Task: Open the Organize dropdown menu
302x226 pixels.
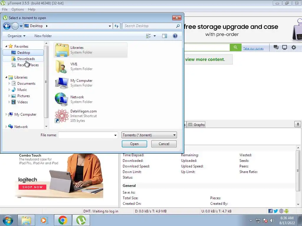Action: click(x=17, y=36)
